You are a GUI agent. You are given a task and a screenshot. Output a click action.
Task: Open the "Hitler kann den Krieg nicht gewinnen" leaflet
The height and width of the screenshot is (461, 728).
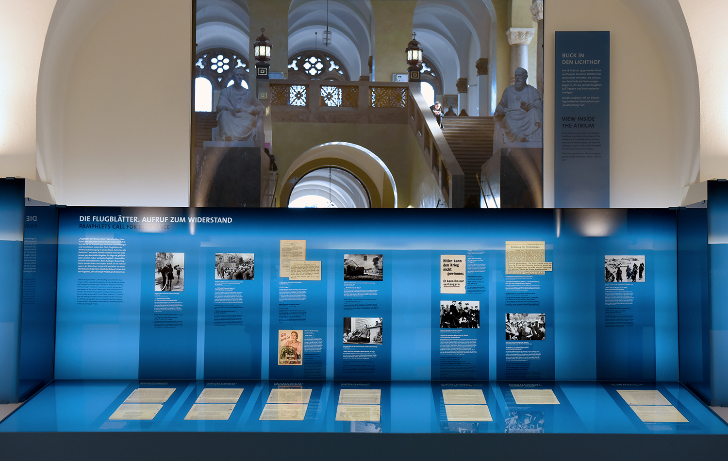click(x=453, y=274)
